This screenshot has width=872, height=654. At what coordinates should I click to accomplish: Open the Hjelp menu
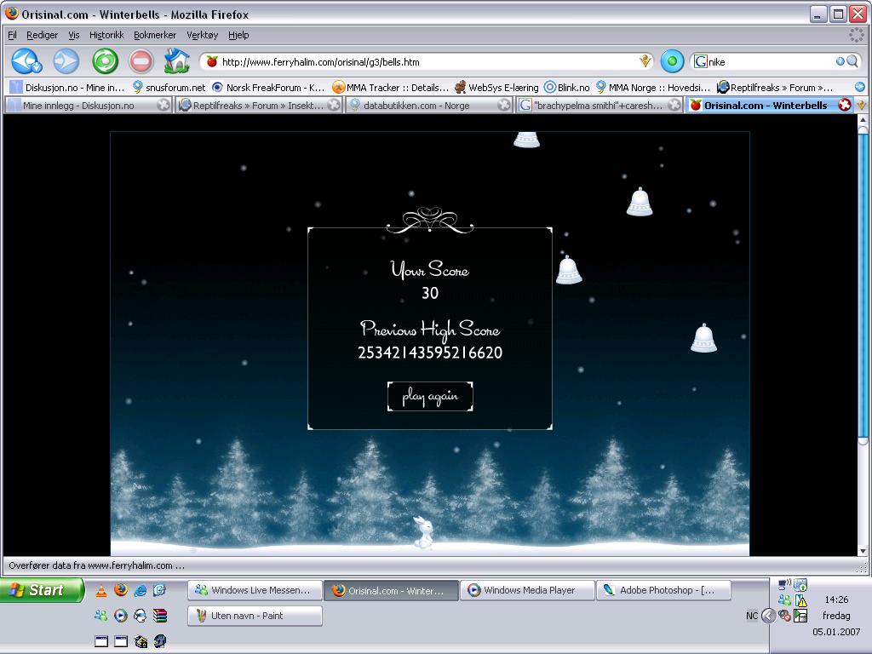pos(238,35)
